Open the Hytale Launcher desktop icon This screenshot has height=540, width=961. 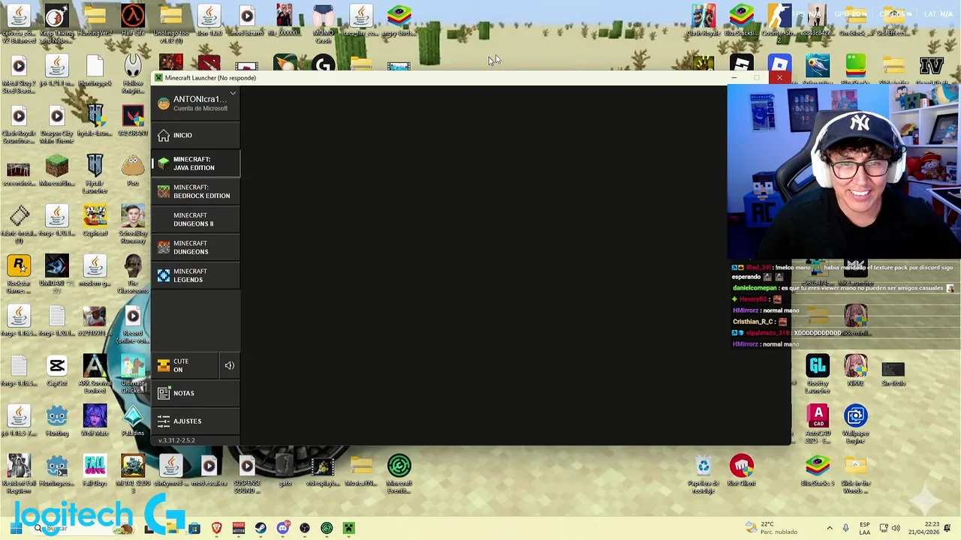pyautogui.click(x=95, y=174)
